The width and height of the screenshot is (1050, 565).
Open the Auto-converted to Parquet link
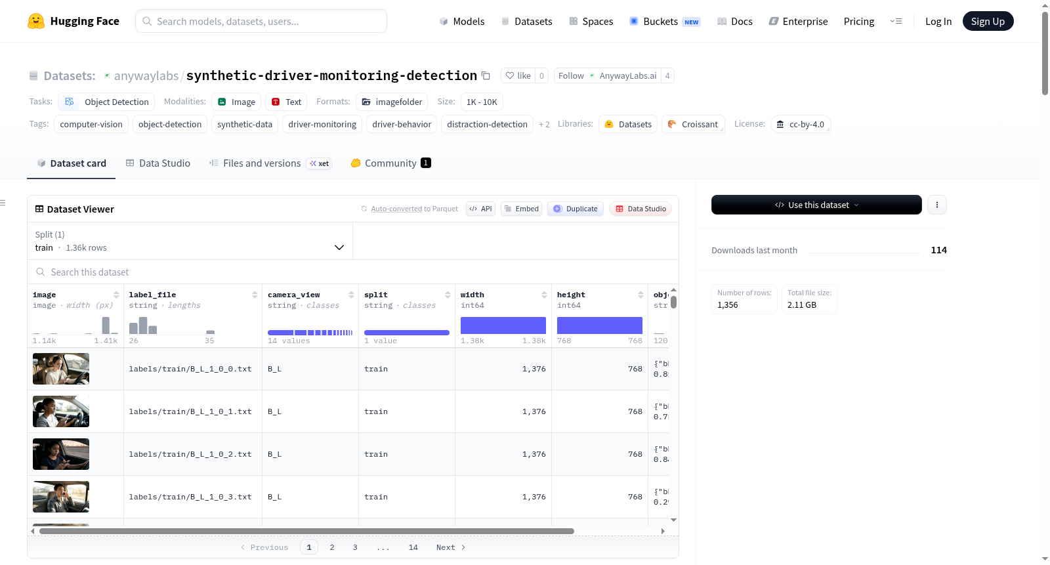[396, 209]
